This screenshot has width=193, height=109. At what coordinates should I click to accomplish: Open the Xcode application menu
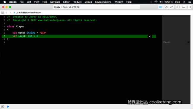pyautogui.click(x=13, y=2)
